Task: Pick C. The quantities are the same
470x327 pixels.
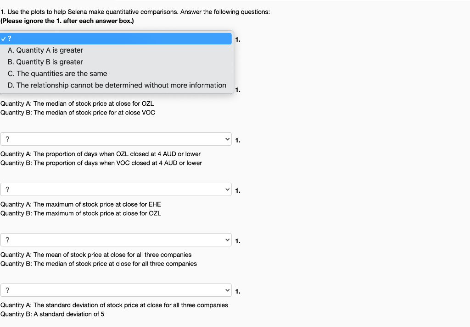Action: [x=57, y=74]
